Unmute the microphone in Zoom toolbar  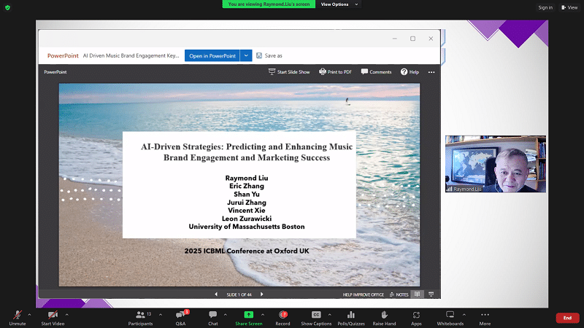(x=17, y=315)
